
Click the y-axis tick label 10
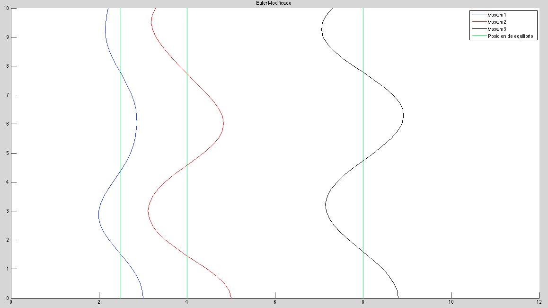[5, 8]
